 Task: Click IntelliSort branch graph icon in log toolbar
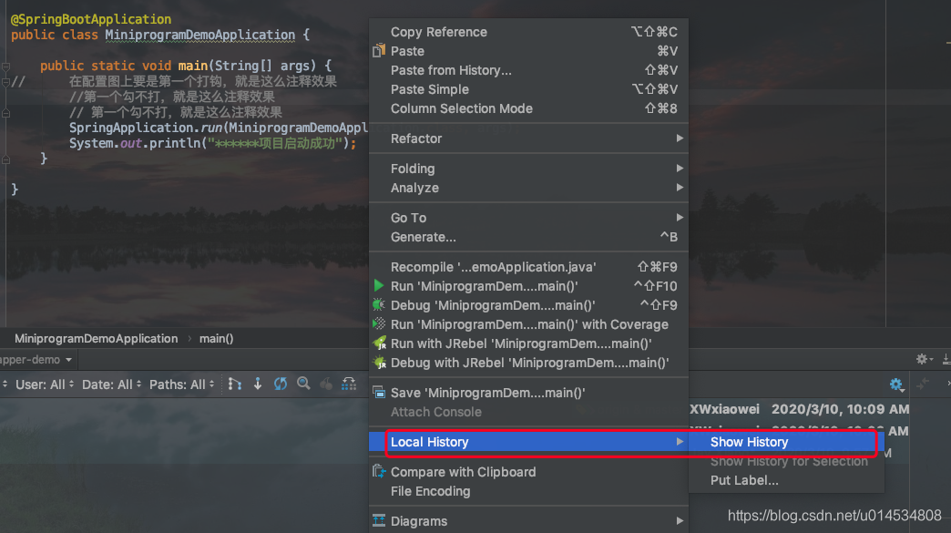(x=235, y=384)
